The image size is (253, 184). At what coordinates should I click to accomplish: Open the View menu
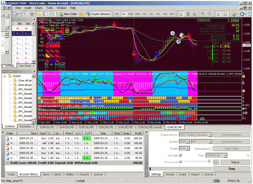18,8
